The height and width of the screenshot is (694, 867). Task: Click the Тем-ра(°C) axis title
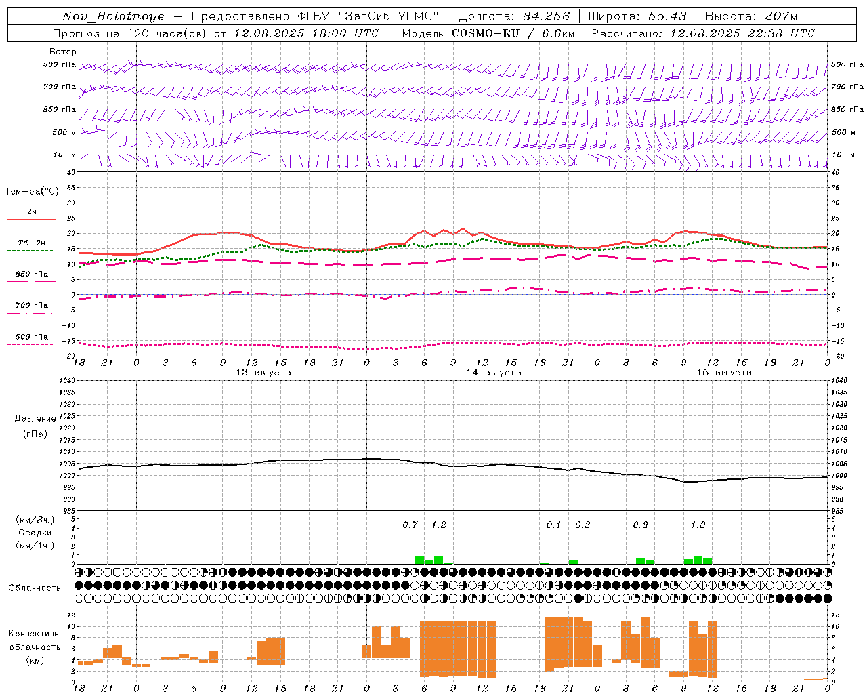pos(32,192)
